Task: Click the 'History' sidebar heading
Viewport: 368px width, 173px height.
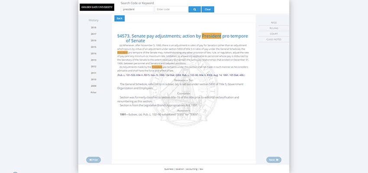Action: pos(94,20)
